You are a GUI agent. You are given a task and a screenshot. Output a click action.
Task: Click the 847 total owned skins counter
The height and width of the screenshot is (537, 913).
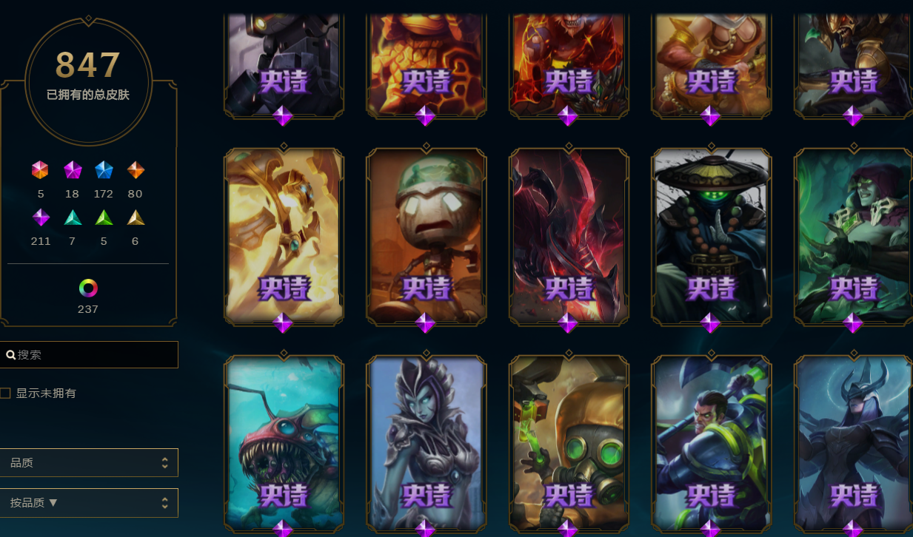[88, 65]
